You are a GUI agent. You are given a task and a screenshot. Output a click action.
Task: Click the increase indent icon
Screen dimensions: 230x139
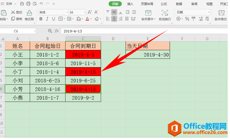coord(134,12)
